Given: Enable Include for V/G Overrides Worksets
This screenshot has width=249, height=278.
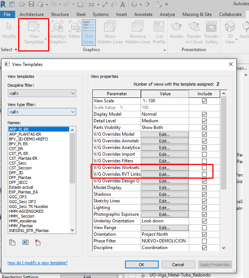Looking at the screenshot, I should 204,168.
